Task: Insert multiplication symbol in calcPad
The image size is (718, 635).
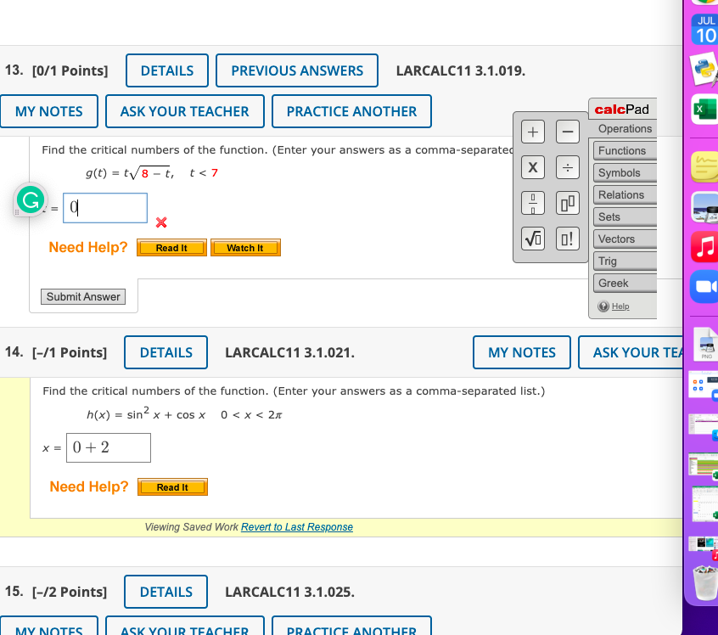Action: pos(532,167)
